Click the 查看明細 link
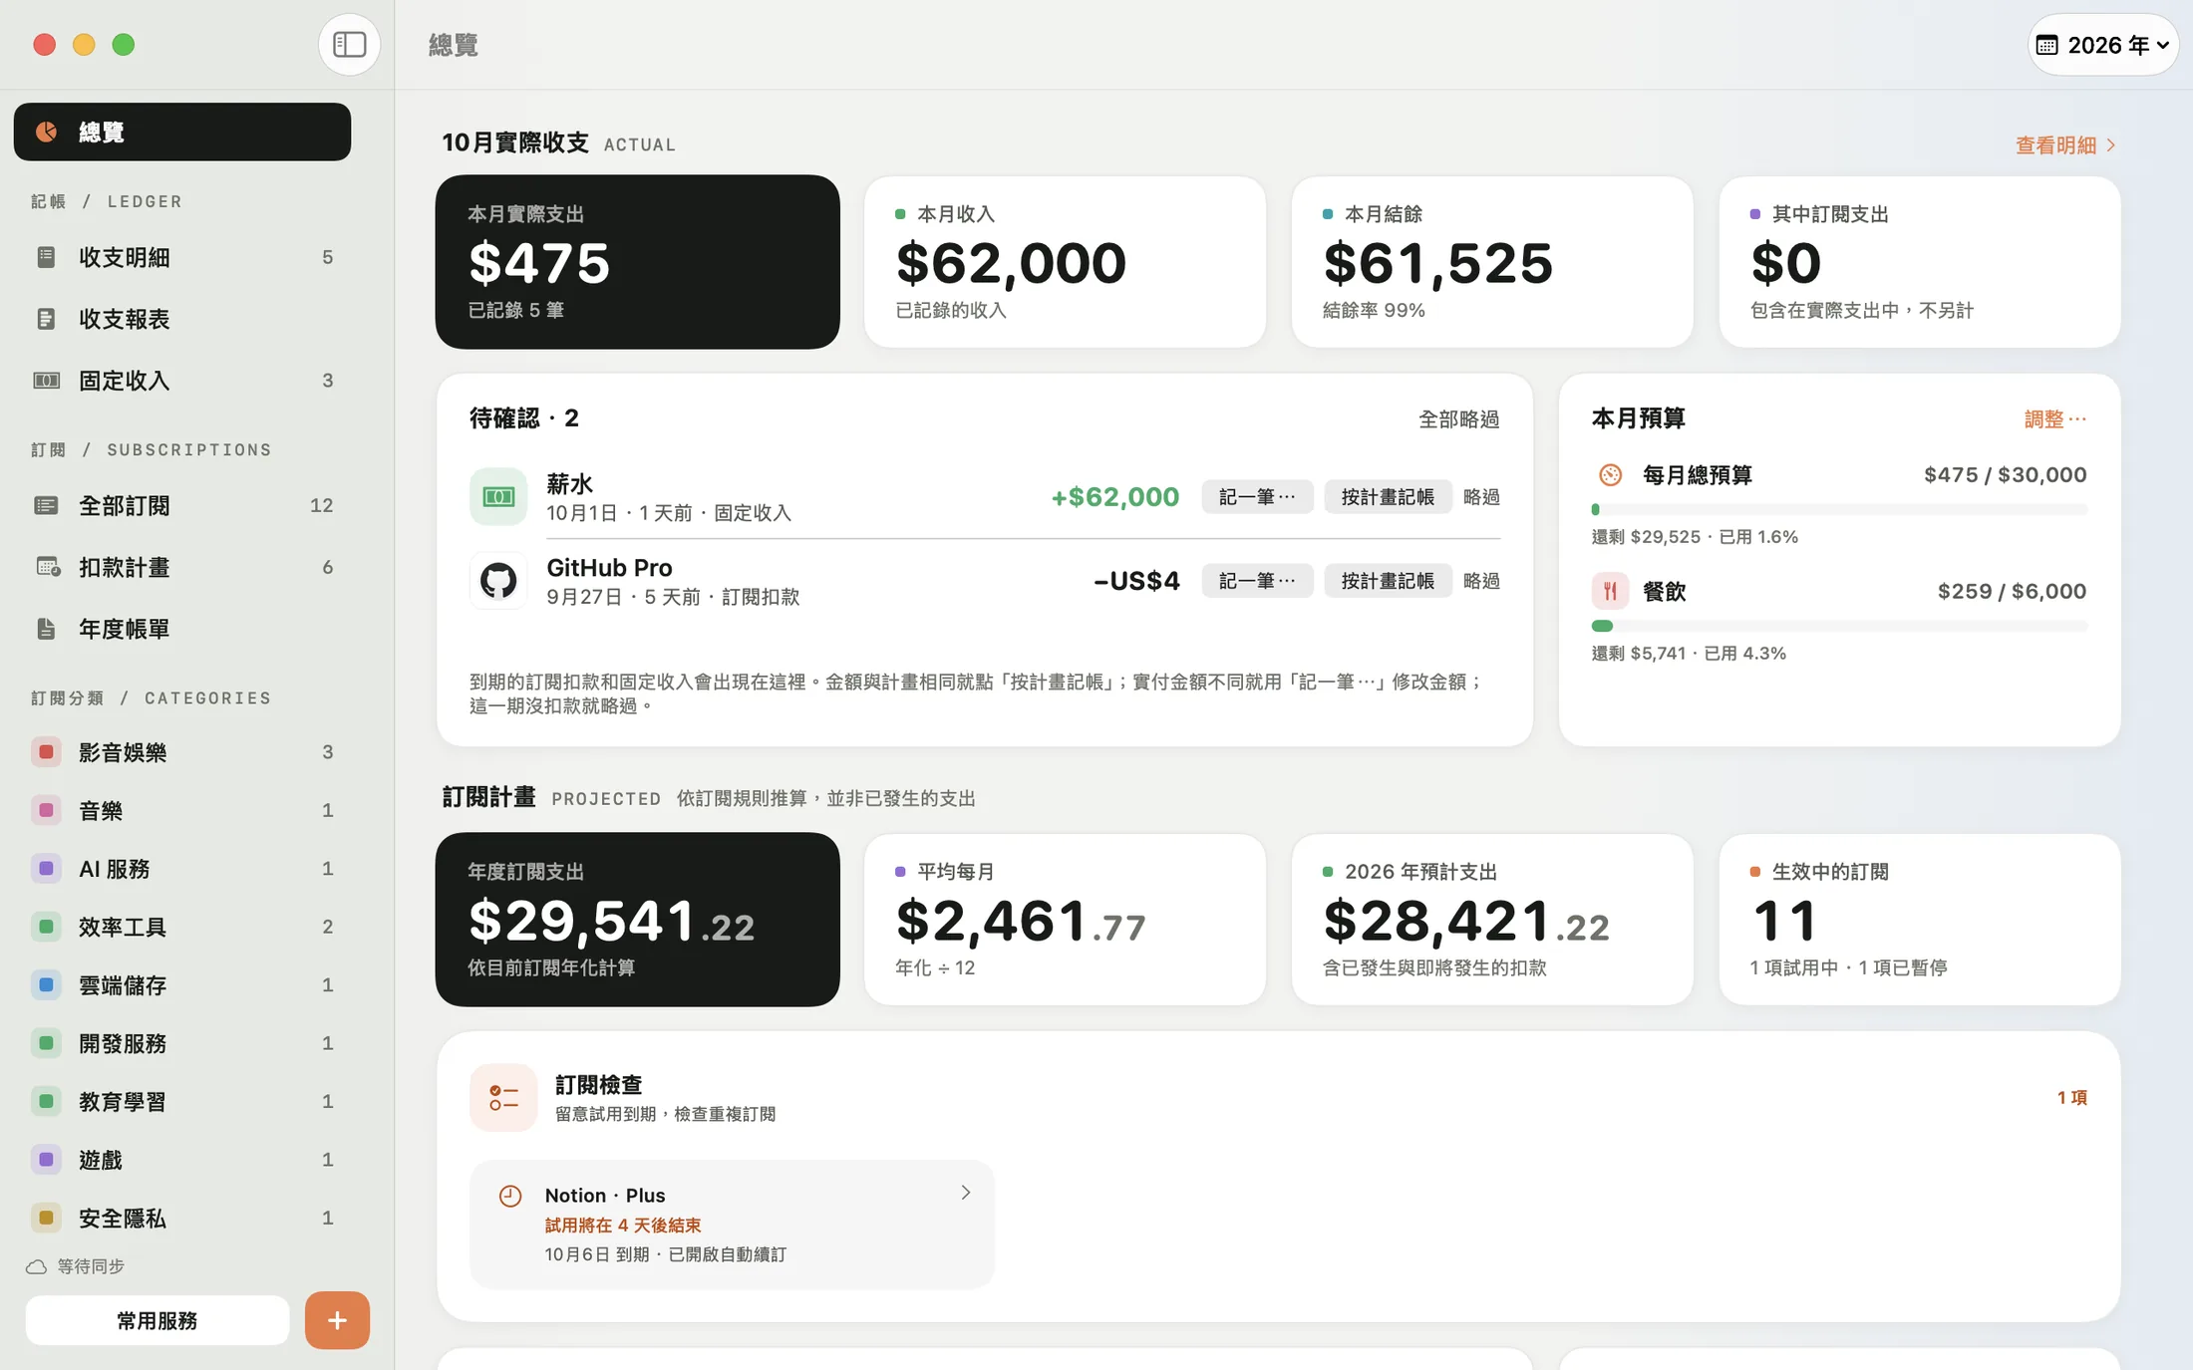Image resolution: width=2193 pixels, height=1370 pixels. coord(2065,145)
